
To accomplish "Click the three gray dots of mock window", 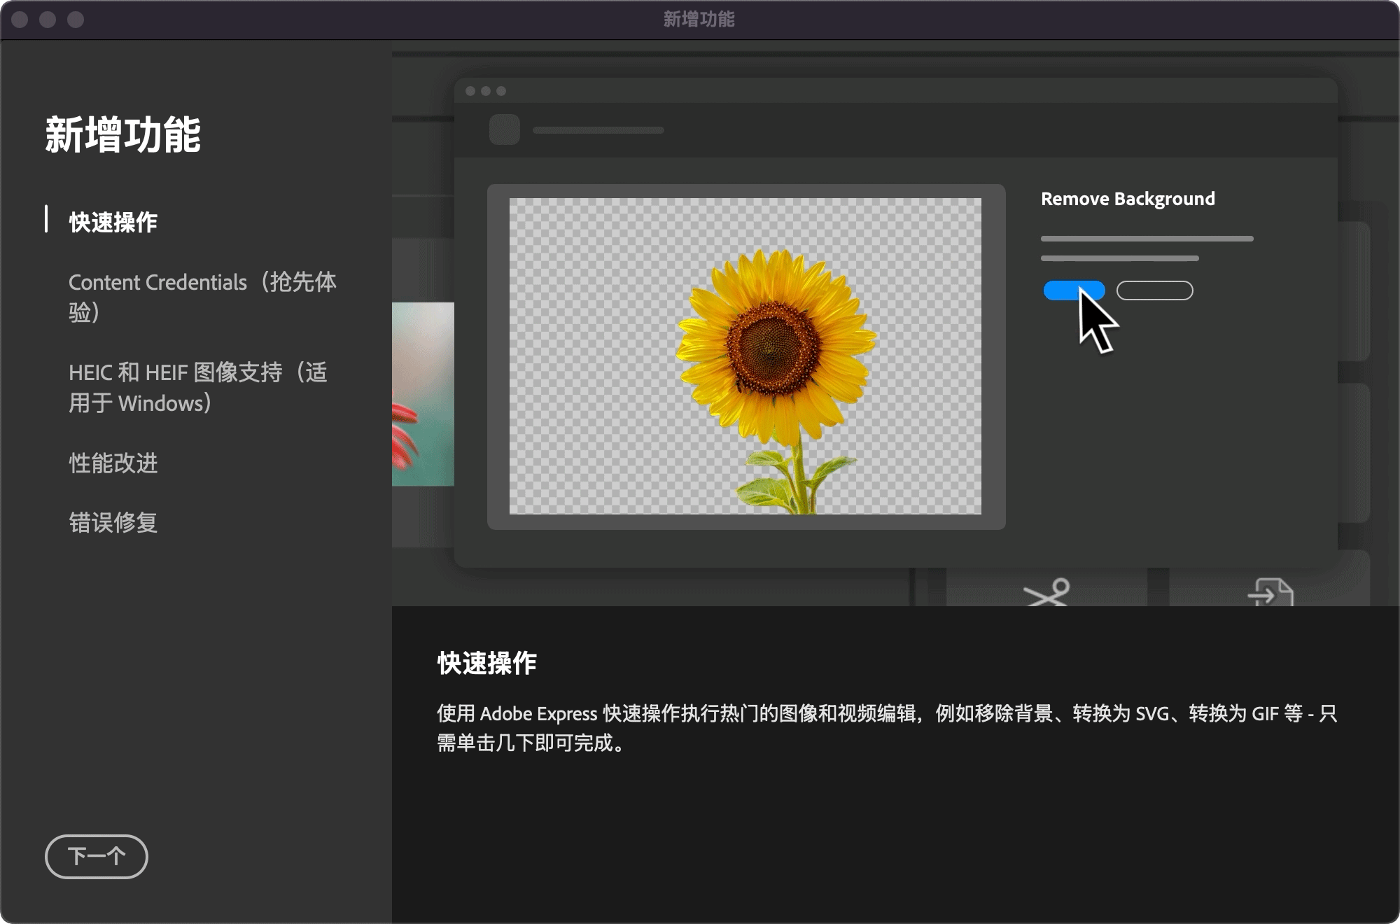I will tap(486, 91).
